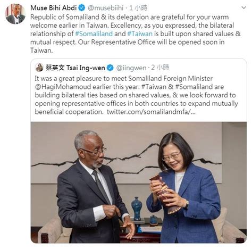Open Tsai Ing-wen's small avatar
Viewport: 252px width, 249px height.
coord(39,68)
